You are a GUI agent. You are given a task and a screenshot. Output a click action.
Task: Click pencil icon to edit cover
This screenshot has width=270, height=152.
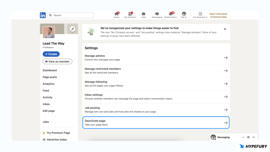73,29
